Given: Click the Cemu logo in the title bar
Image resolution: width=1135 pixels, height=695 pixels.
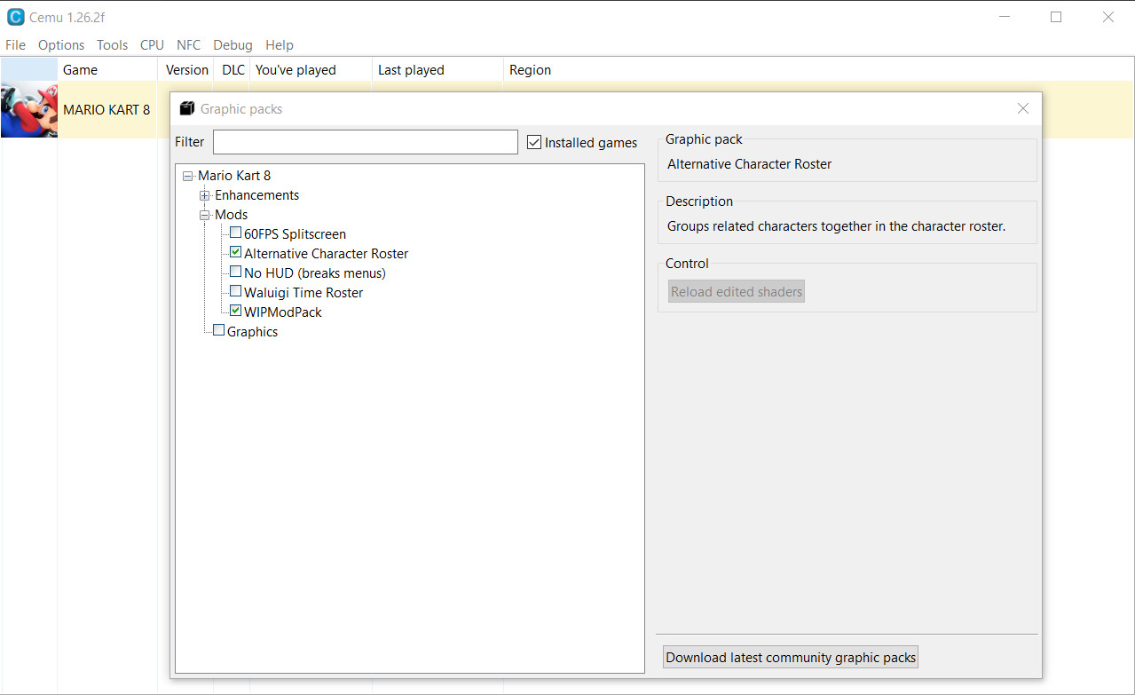Looking at the screenshot, I should [16, 16].
